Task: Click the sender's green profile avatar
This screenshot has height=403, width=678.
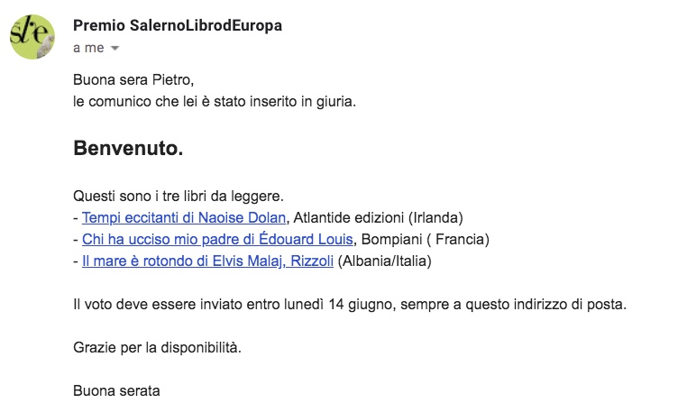Action: tap(32, 36)
